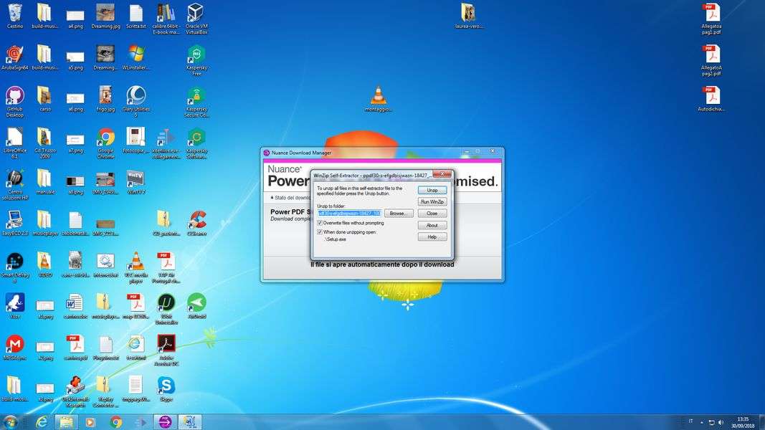Viewport: 765px width, 430px height.
Task: Select the VLC media player desktop shortcut
Action: [x=136, y=267]
